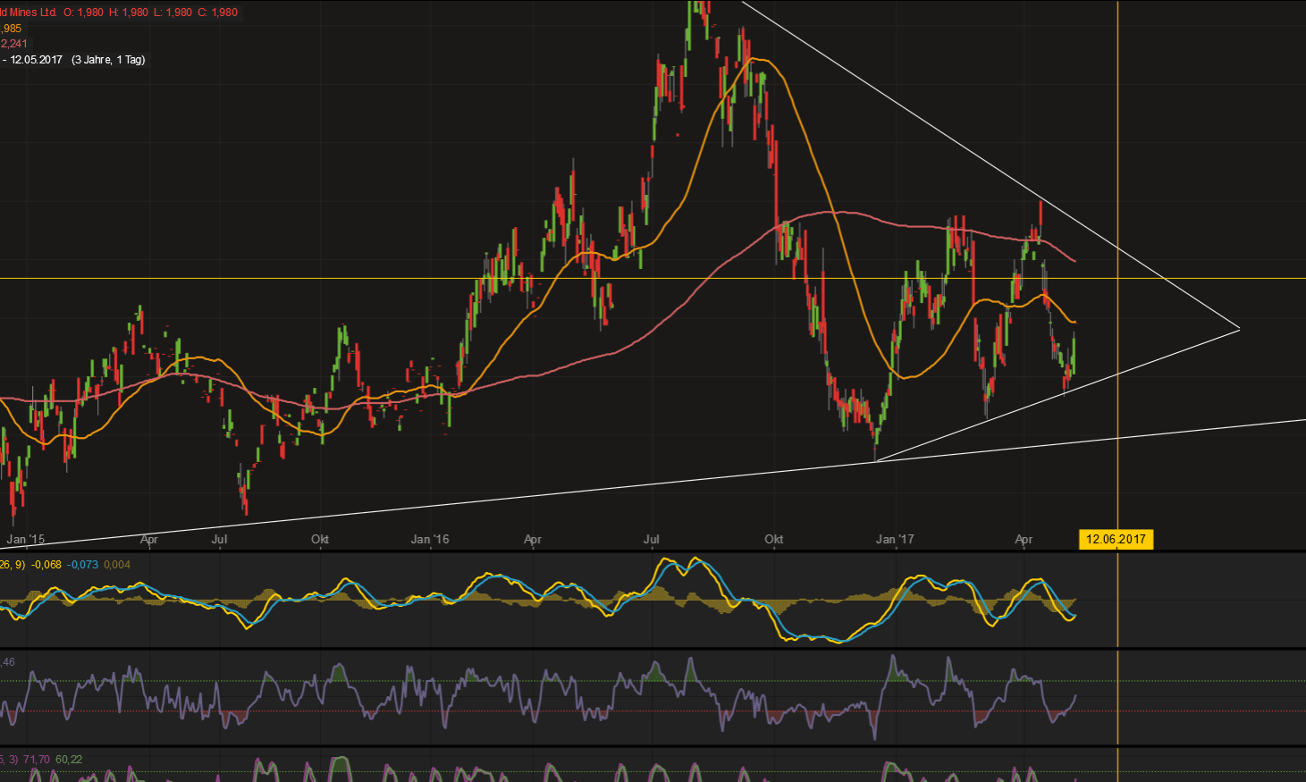Select the MACD histogram value 0,004
Screen dimensions: 1306x782
[x=117, y=565]
